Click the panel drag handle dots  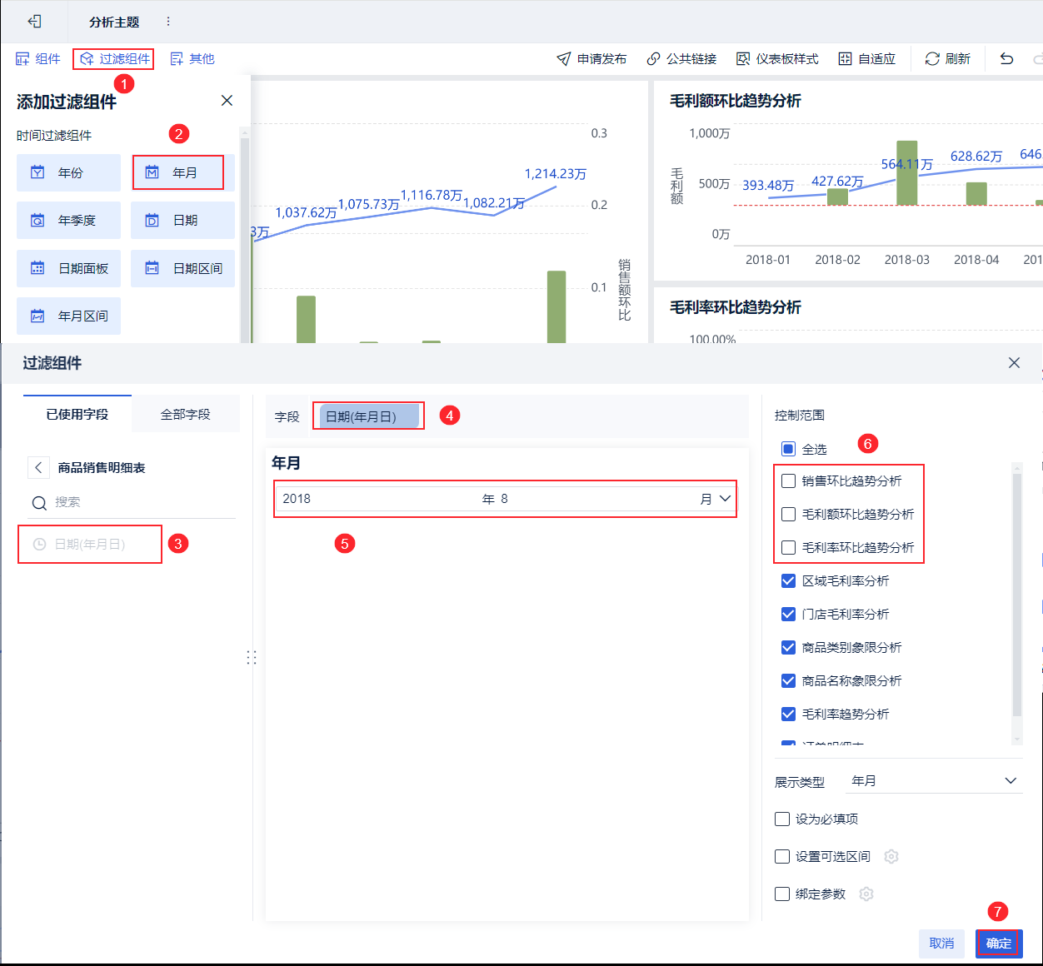252,657
